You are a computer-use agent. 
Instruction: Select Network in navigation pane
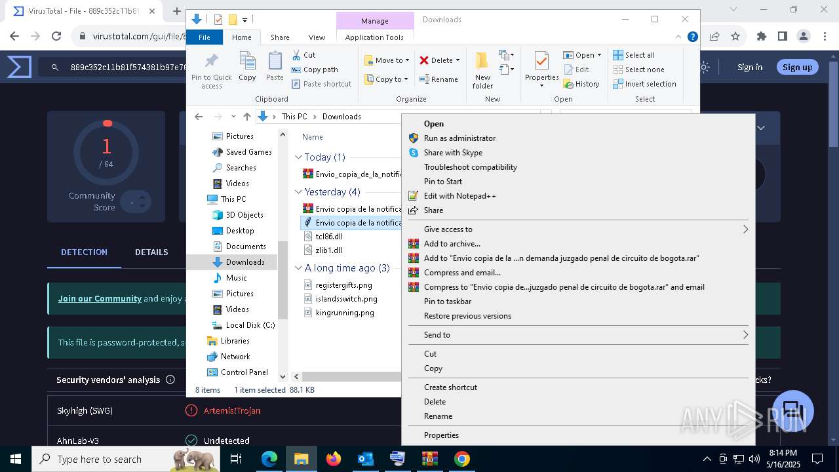235,357
